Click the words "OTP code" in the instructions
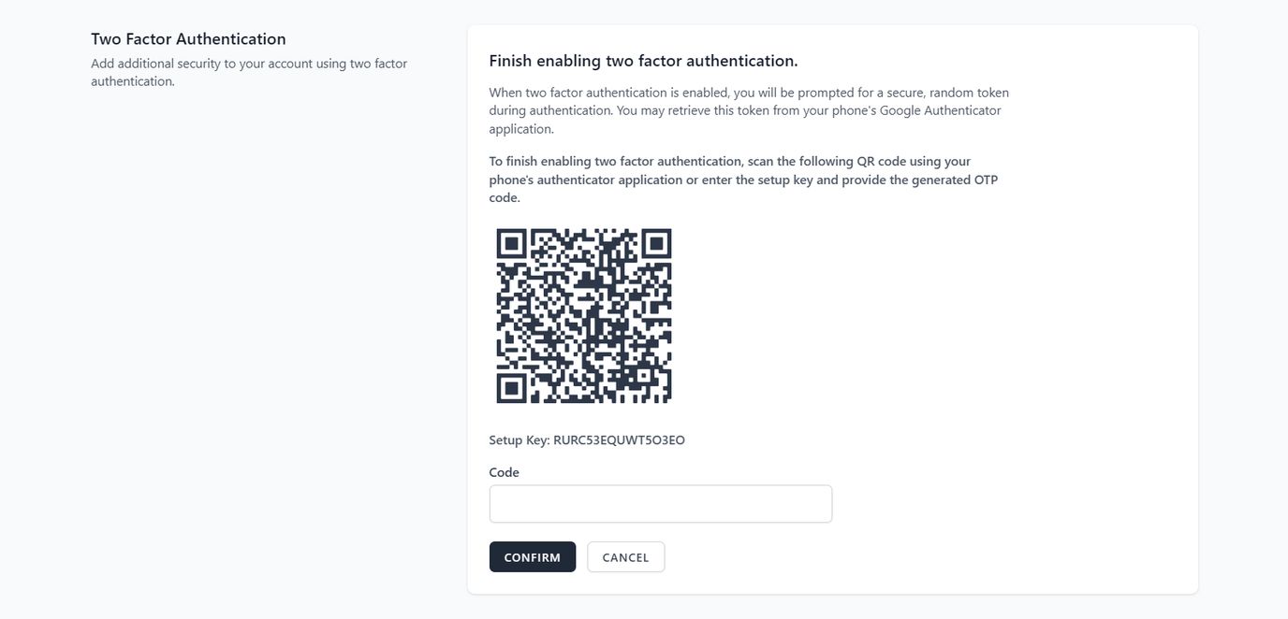 pos(985,180)
